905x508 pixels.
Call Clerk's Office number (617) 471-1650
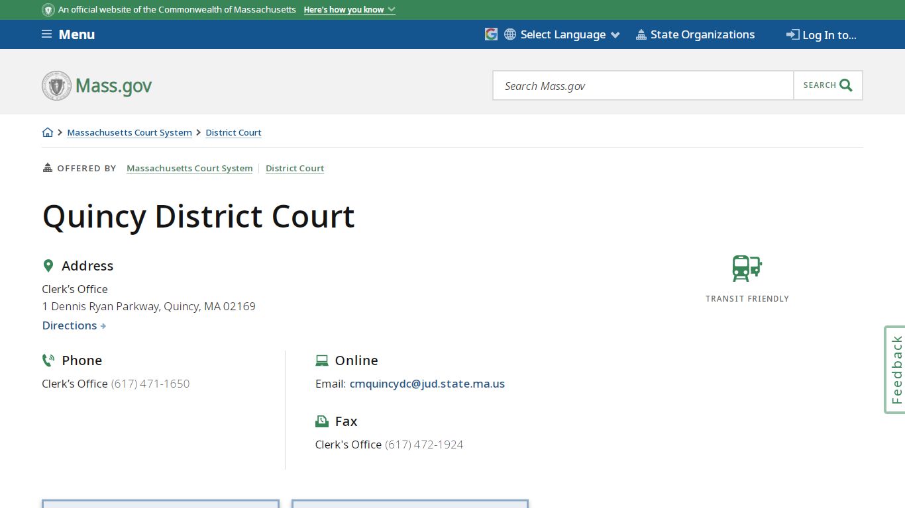(150, 384)
